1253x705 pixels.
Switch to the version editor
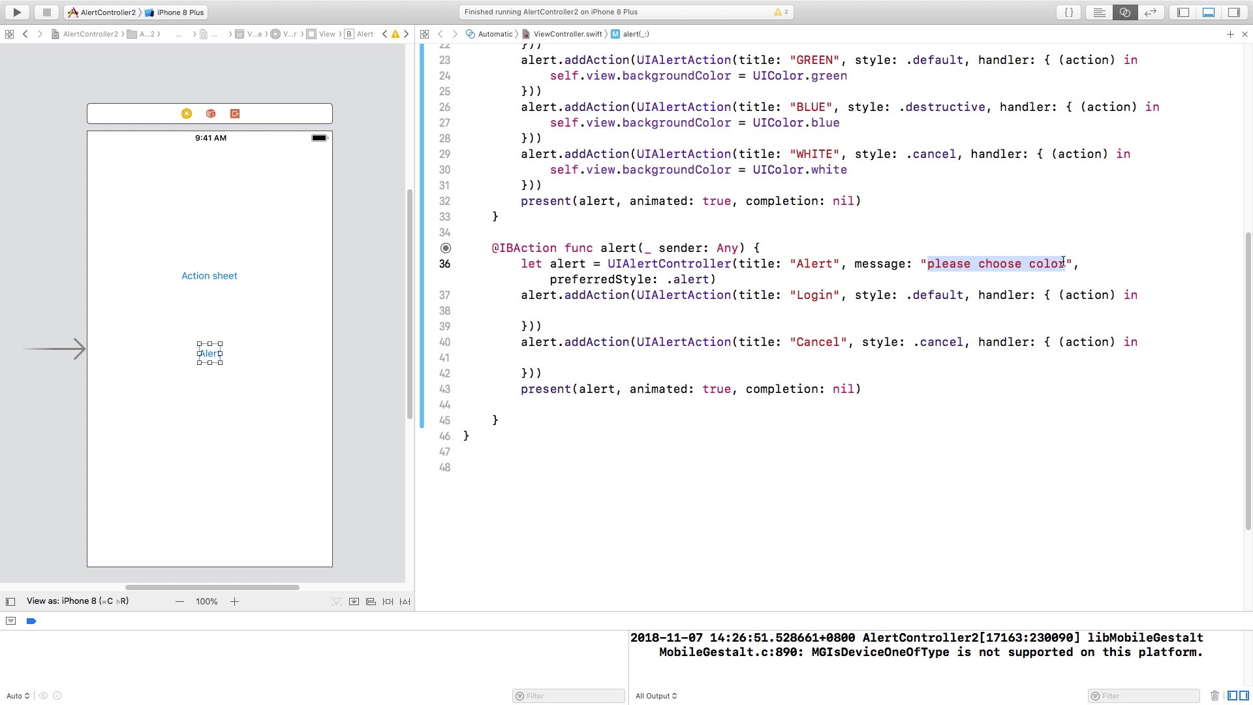tap(1151, 12)
